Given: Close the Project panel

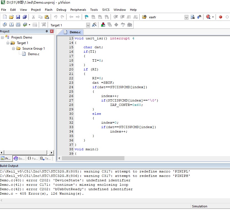Looking at the screenshot, I should 52,31.
